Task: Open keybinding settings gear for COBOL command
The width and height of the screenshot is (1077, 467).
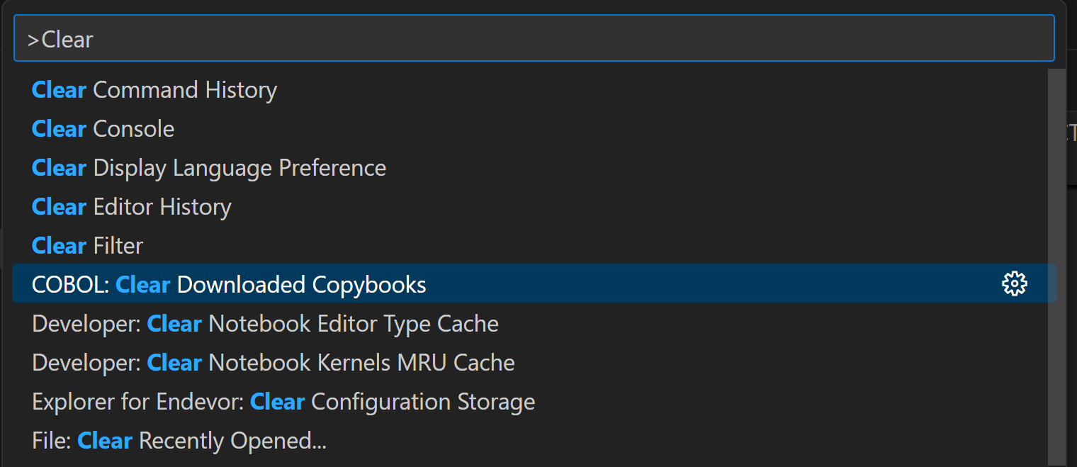Action: (x=1014, y=284)
